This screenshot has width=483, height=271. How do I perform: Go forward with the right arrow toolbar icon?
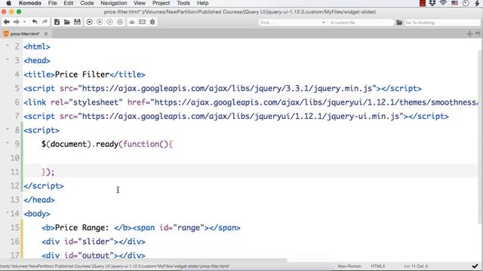pos(17,22)
